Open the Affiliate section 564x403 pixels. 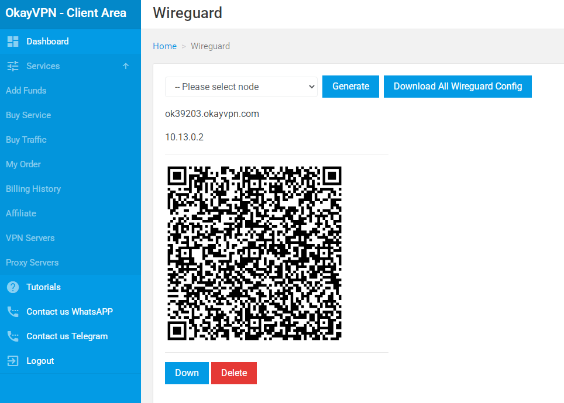(x=20, y=213)
